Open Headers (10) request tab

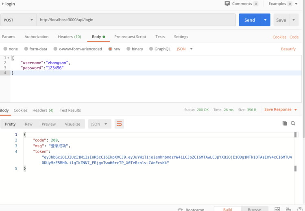click(70, 37)
